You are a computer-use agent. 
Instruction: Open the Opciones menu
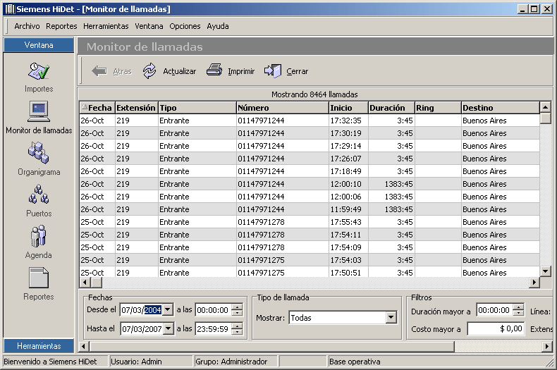185,26
